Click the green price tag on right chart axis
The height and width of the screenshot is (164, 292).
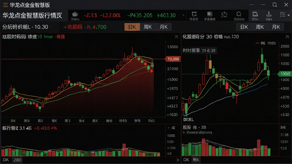[284, 74]
